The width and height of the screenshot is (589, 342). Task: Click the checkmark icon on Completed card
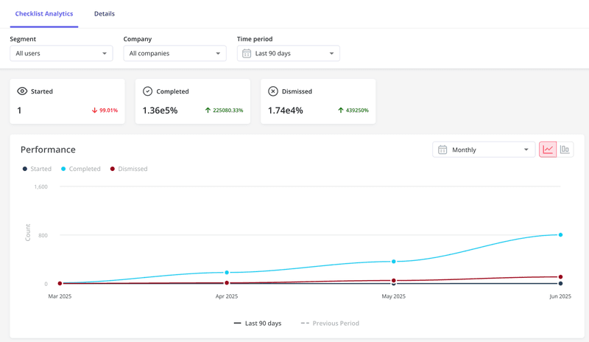tap(147, 91)
